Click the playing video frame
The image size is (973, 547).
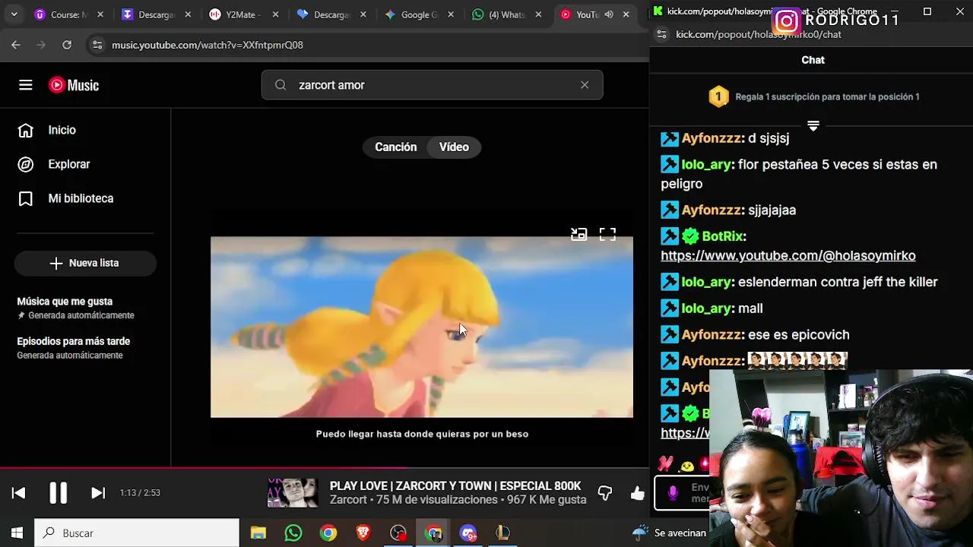pyautogui.click(x=422, y=327)
